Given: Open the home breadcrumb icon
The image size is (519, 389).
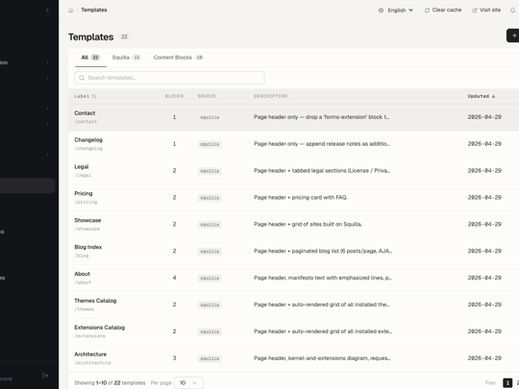Looking at the screenshot, I should pos(71,11).
